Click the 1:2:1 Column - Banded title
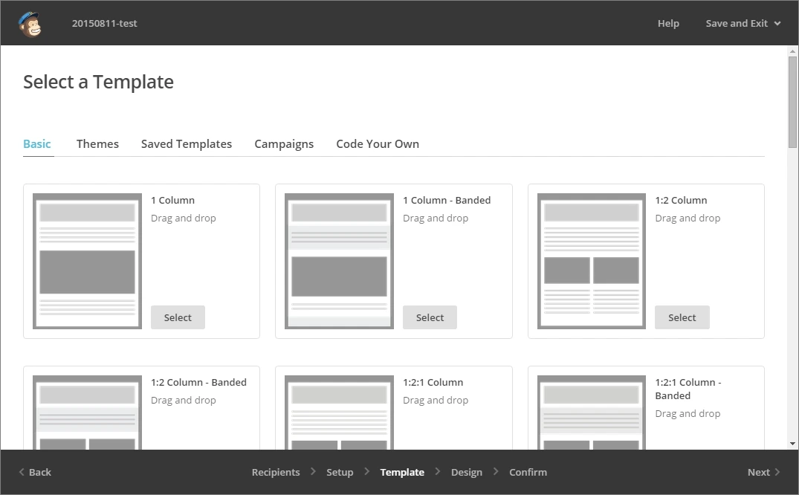The height and width of the screenshot is (495, 799). [x=688, y=389]
